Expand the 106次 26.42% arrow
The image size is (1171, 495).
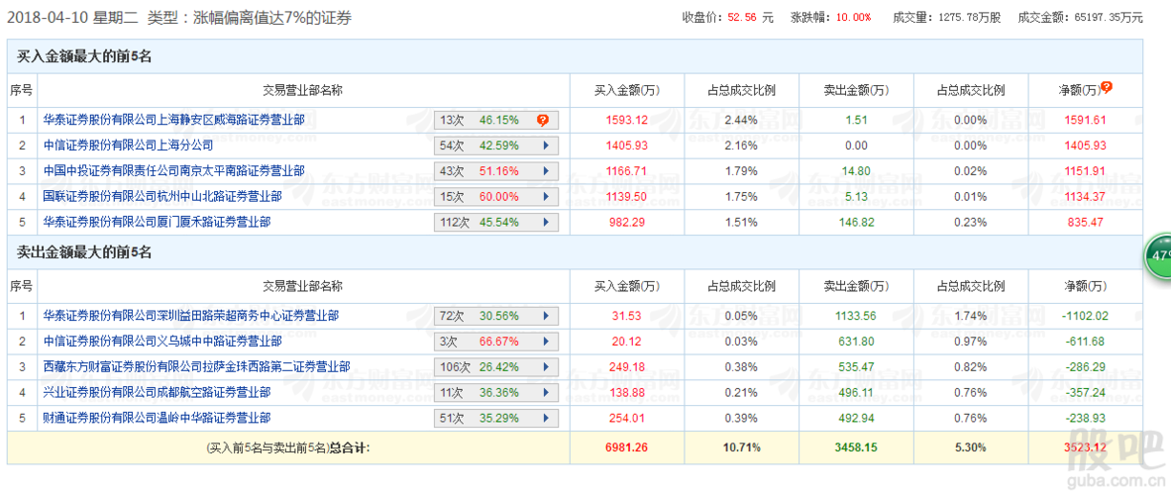[x=546, y=366]
